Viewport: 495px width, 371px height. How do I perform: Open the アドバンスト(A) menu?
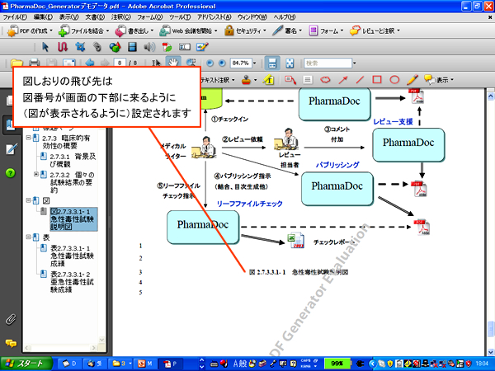214,17
